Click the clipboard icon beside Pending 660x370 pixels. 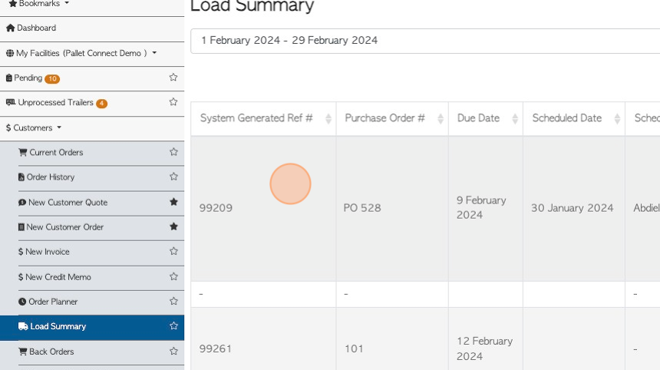pyautogui.click(x=9, y=78)
